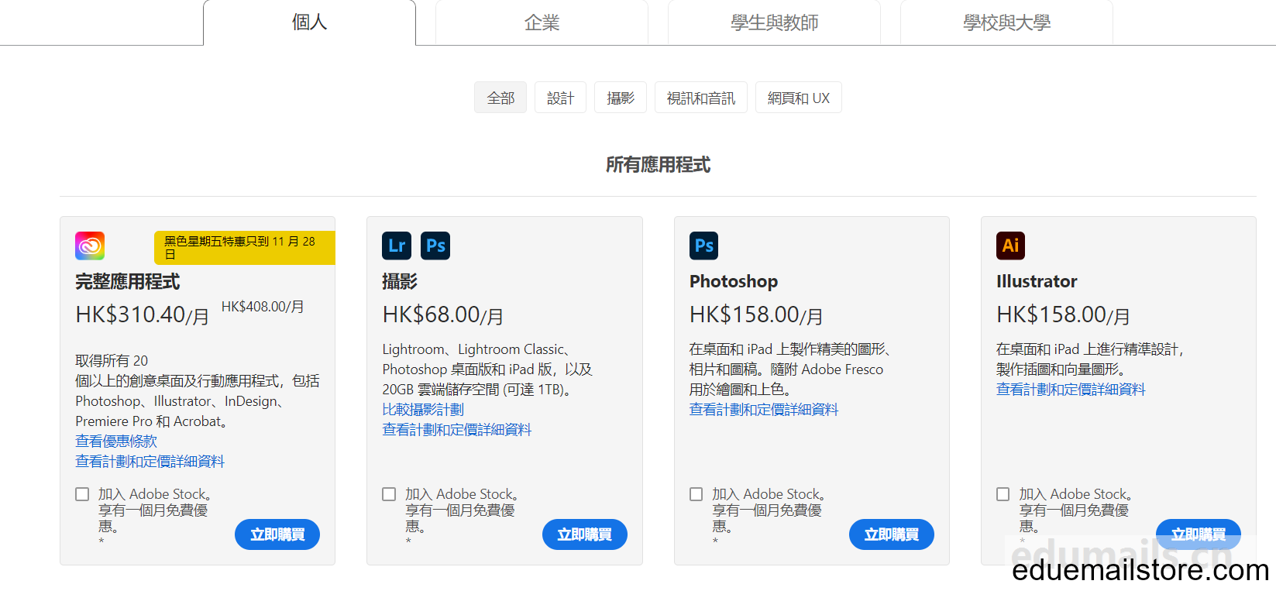This screenshot has height=591, width=1276.
Task: Click the HK$68.00/月 price
Action: point(442,314)
